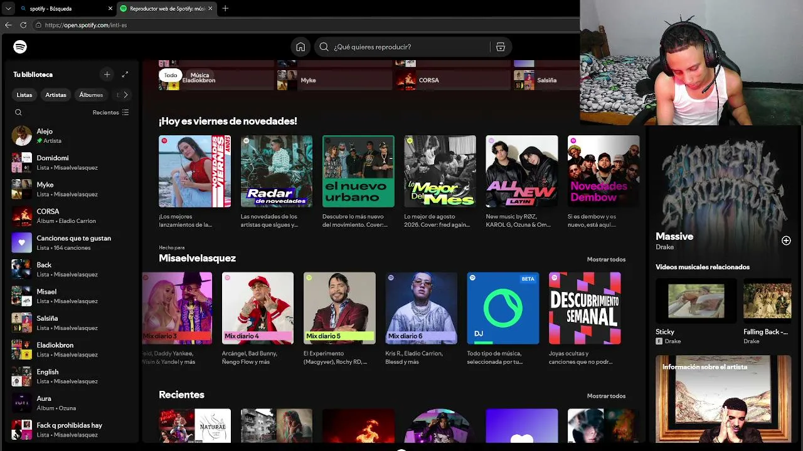Viewport: 803px width, 451px height.
Task: Open Mix diario 4 cover
Action: point(258,308)
